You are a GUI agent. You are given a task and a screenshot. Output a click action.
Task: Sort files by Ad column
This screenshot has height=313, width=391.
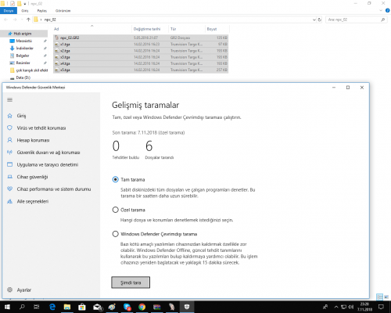coord(92,29)
